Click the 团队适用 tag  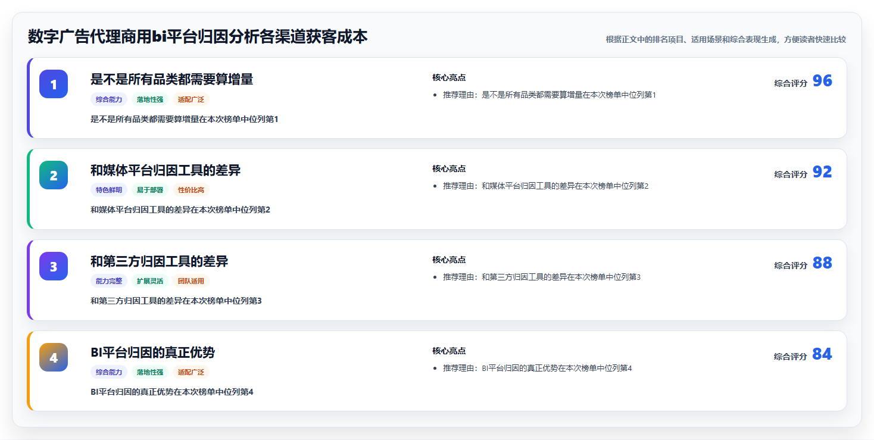point(191,282)
